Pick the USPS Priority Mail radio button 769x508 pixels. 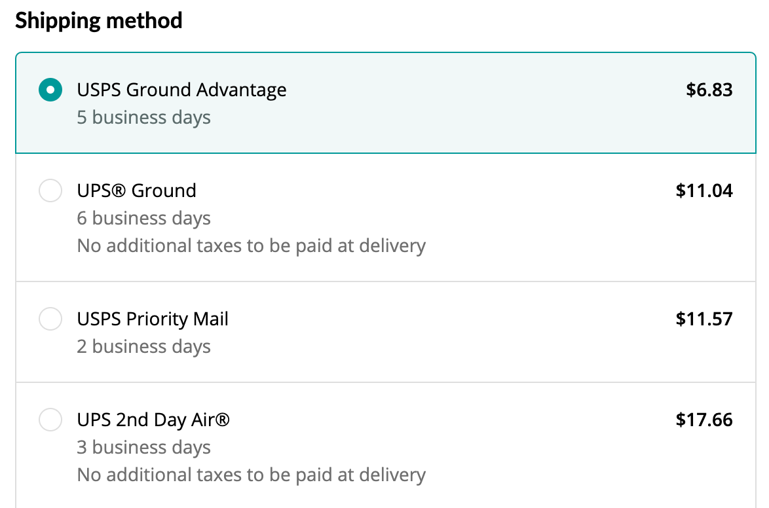50,319
